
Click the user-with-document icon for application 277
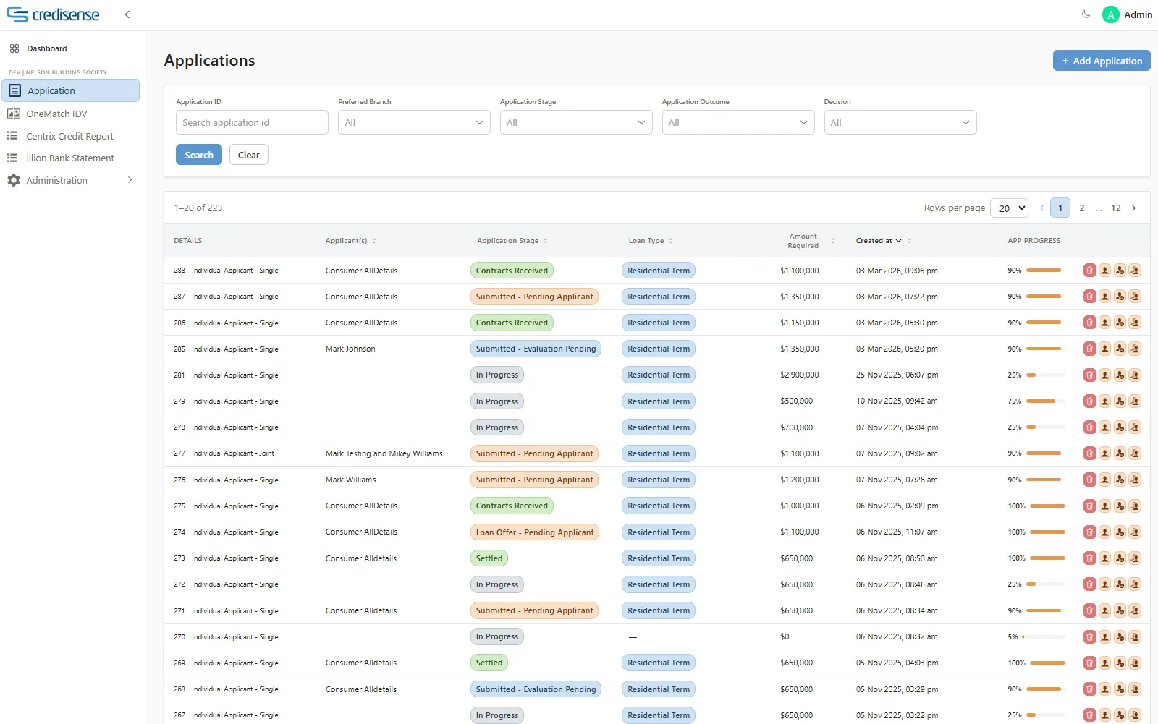coord(1135,453)
